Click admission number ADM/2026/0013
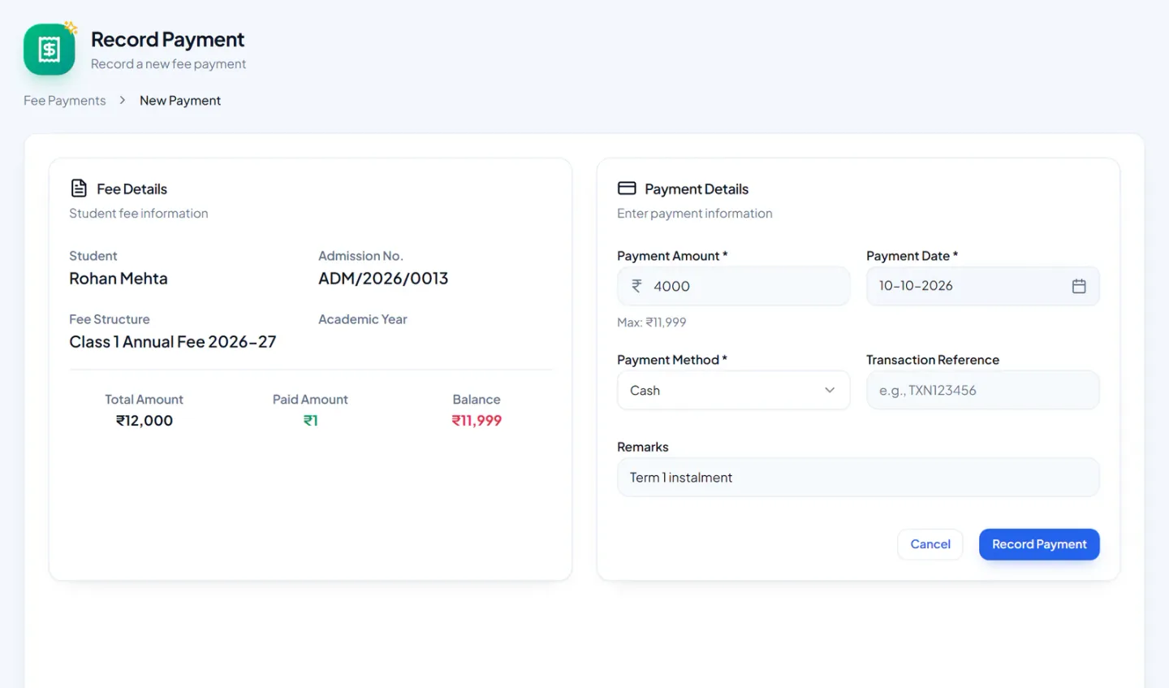 (x=383, y=279)
